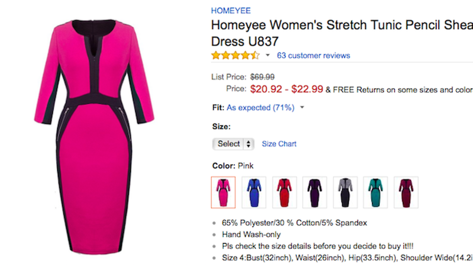Choose the blue dress color swatch

click(x=254, y=192)
